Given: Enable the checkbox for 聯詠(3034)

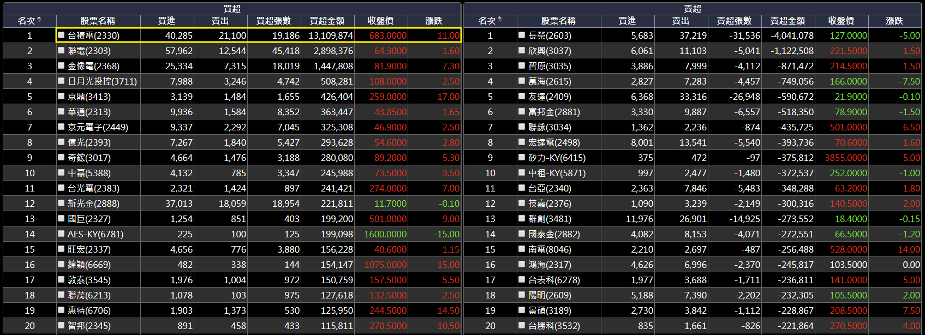Looking at the screenshot, I should point(522,127).
